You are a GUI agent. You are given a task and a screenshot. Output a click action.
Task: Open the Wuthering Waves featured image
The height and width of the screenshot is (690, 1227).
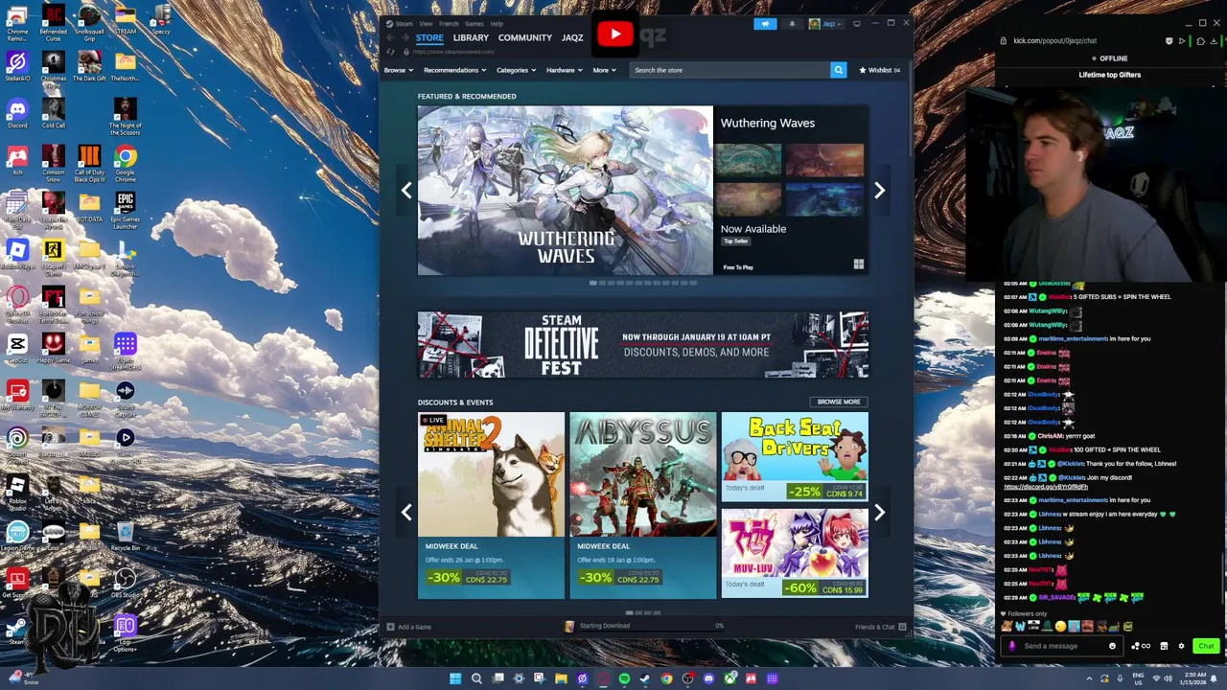click(x=566, y=191)
